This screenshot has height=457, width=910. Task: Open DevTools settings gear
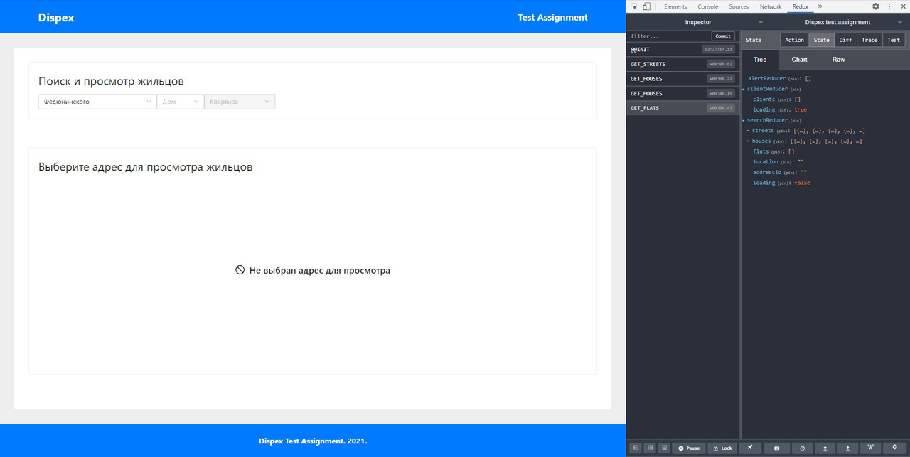tap(876, 6)
